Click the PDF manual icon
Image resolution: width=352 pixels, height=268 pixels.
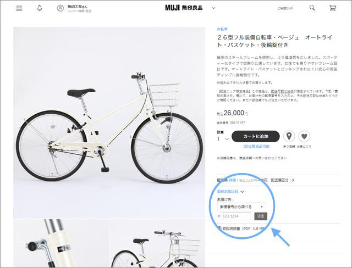coord(219,228)
